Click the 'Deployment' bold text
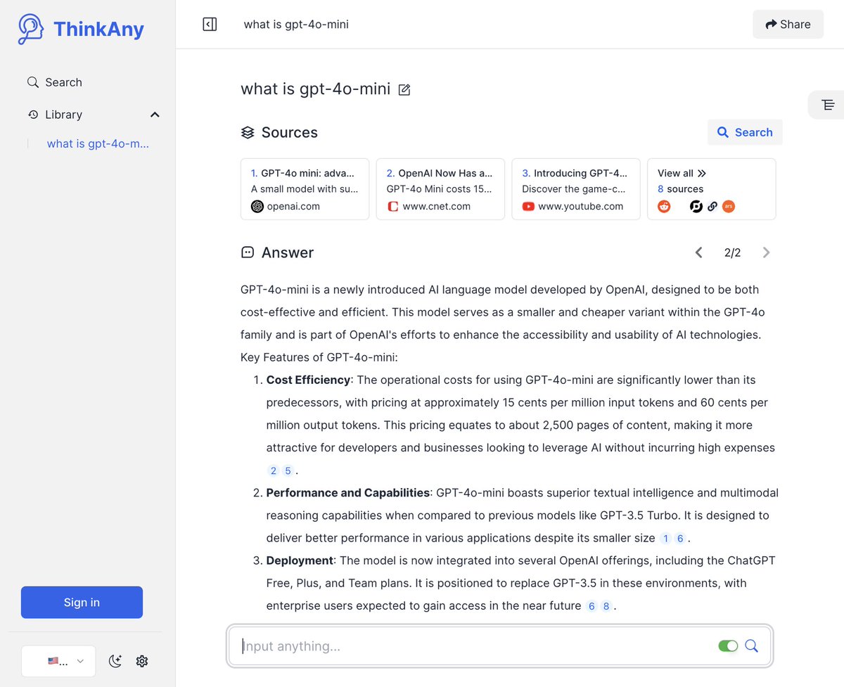Image resolution: width=844 pixels, height=687 pixels. 300,560
